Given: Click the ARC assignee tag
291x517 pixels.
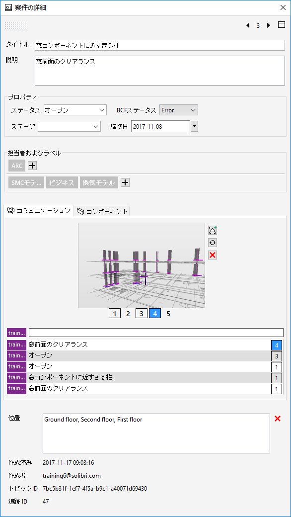Looking at the screenshot, I should [x=17, y=166].
